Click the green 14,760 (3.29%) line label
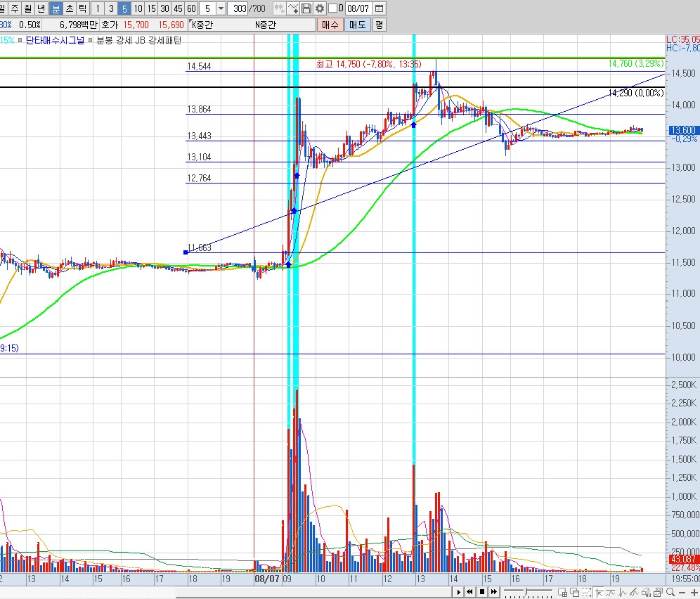Viewport: 700px width, 599px height. tap(636, 63)
